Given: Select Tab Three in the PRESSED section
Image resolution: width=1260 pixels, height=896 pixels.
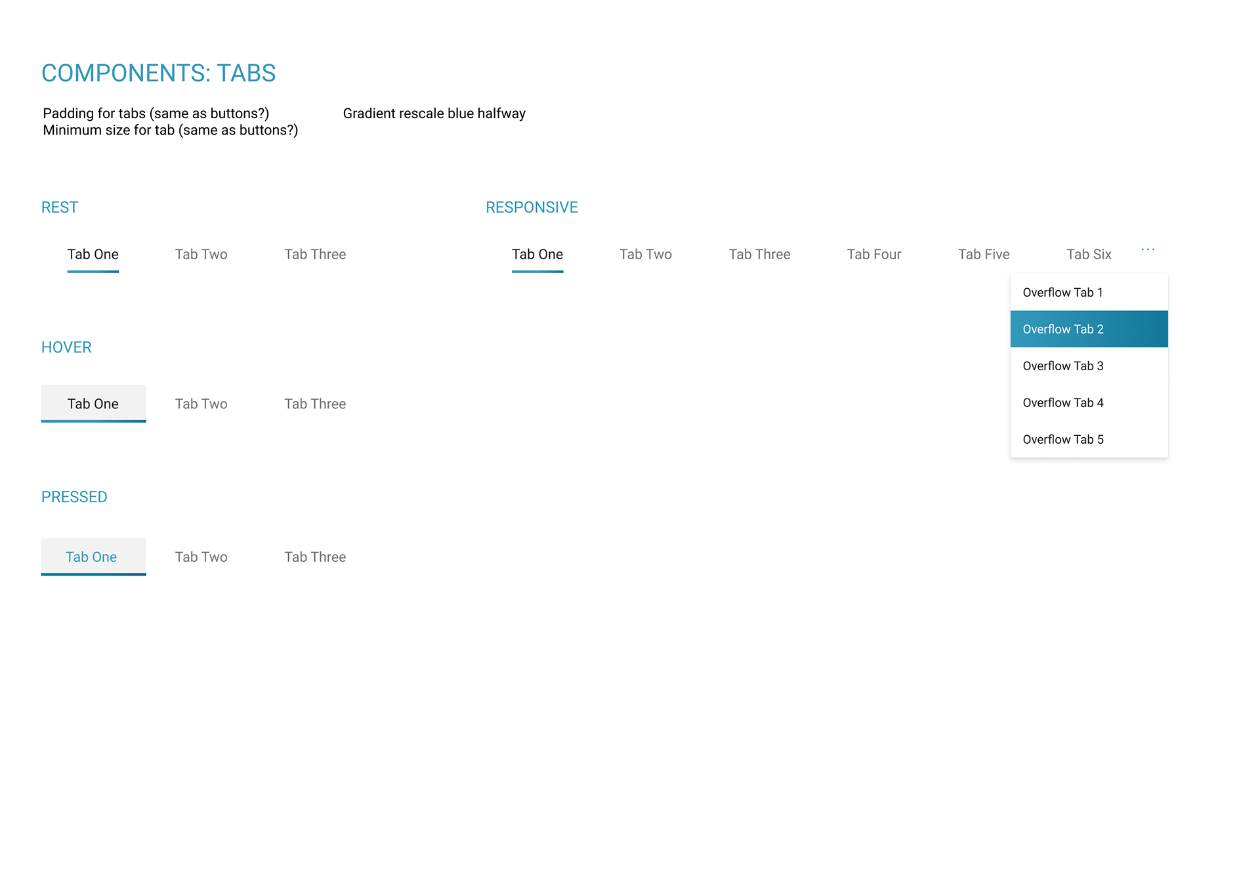Looking at the screenshot, I should [315, 557].
